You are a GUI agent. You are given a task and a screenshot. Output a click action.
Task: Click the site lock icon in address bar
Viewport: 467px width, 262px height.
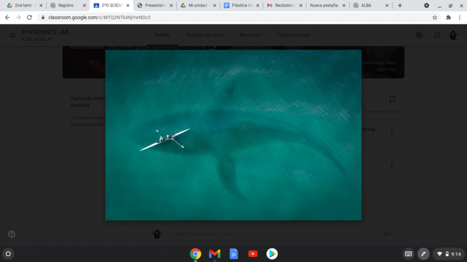(43, 18)
